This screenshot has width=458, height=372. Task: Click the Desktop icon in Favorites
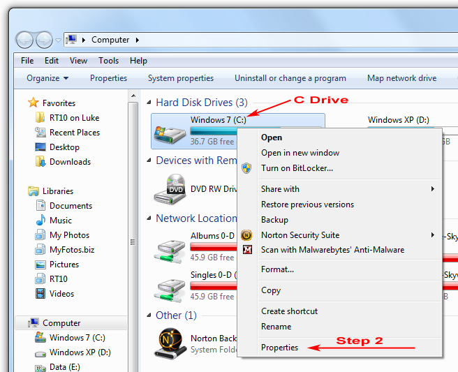click(x=40, y=147)
